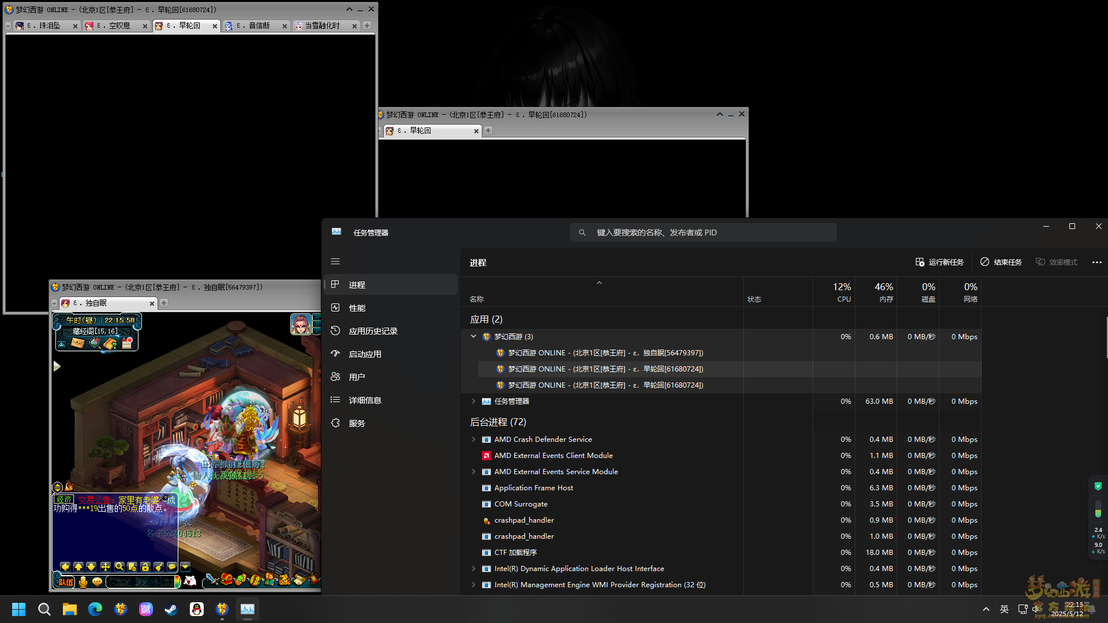Expand the white triangle arrow on game left edge
This screenshot has width=1108, height=623.
point(57,366)
